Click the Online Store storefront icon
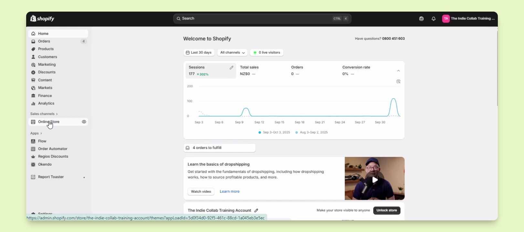524x232 pixels. [x=33, y=122]
